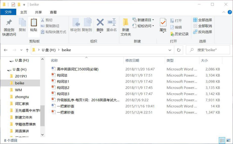This screenshot has height=144, width=233.
Task: Open the File (文件) menu tab
Action: pos(8,12)
